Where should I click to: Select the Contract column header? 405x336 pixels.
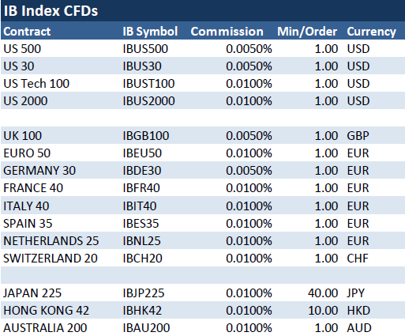point(27,32)
